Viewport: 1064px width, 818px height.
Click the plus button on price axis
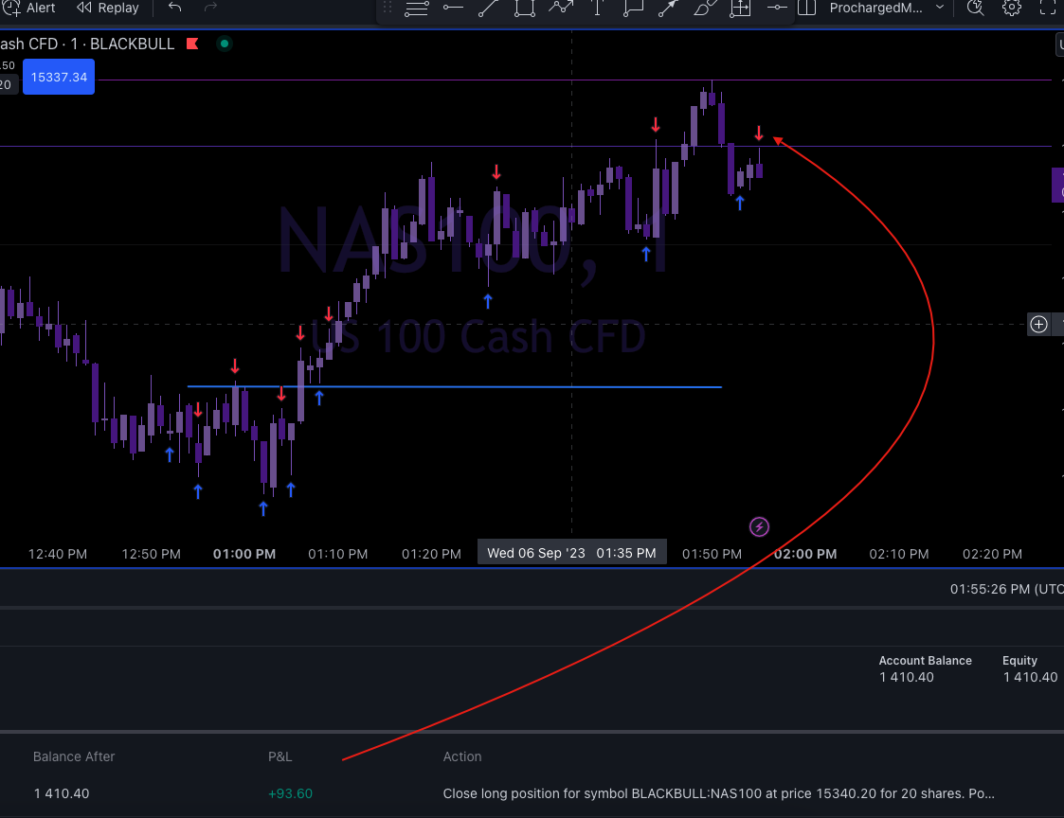(x=1038, y=325)
